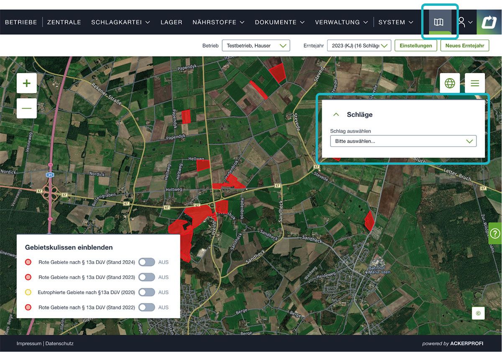Image resolution: width=502 pixels, height=352 pixels.
Task: Collapse the Schläge panel chevron
Action: tap(336, 114)
